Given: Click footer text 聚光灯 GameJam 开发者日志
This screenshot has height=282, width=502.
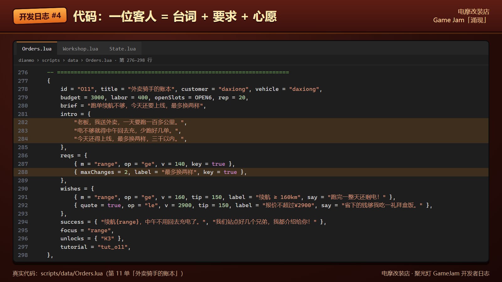Looking at the screenshot, I should [x=452, y=274].
